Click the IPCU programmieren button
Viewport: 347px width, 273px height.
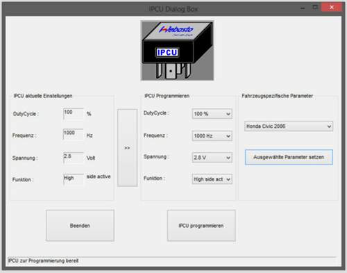(201, 226)
